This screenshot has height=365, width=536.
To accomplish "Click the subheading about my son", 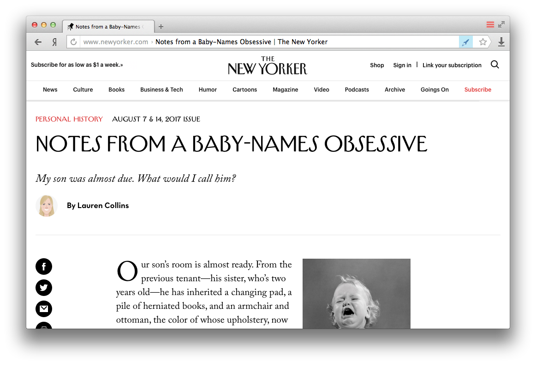I will pos(136,179).
